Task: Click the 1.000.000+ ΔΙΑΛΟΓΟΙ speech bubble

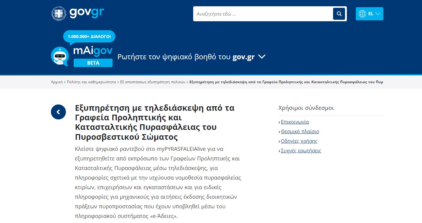Action: point(89,36)
